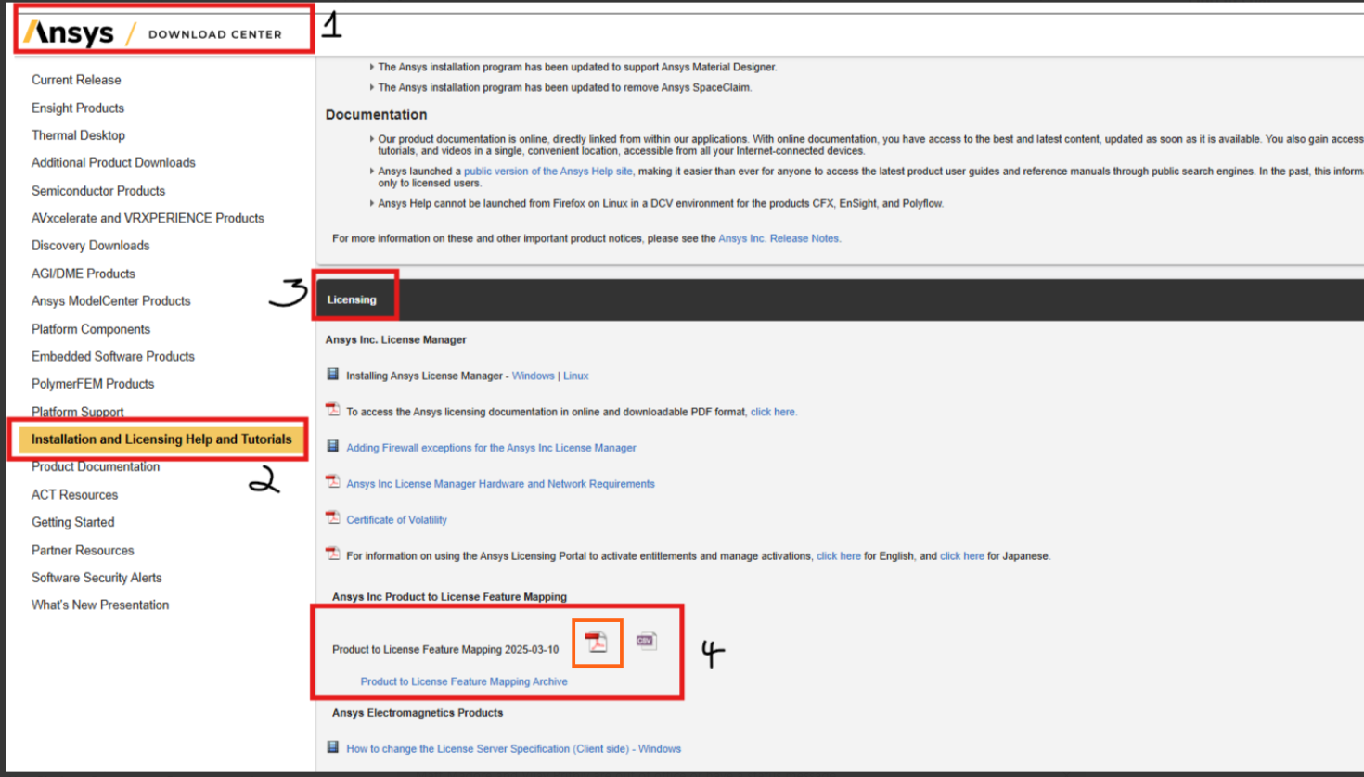1364x777 pixels.
Task: Click here link for English Licensing Portal guide
Action: pyautogui.click(x=839, y=556)
